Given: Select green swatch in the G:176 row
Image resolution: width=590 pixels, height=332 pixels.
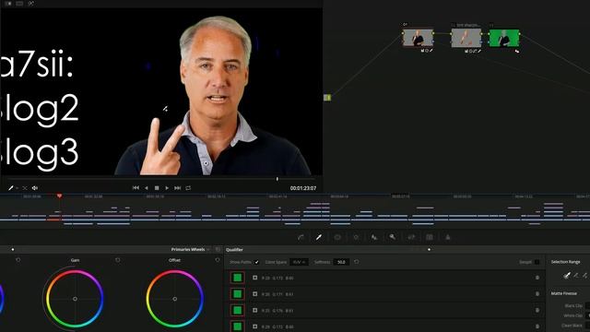Looking at the screenshot, I should coord(238,310).
